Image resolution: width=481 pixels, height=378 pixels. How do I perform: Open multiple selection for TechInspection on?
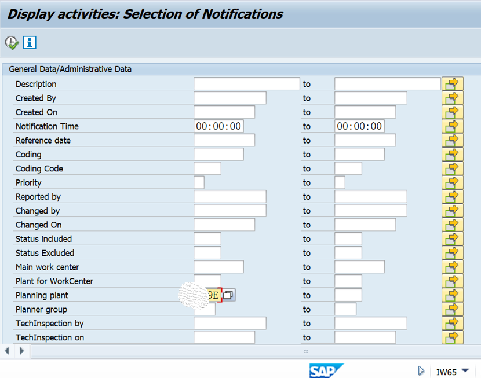tap(452, 337)
